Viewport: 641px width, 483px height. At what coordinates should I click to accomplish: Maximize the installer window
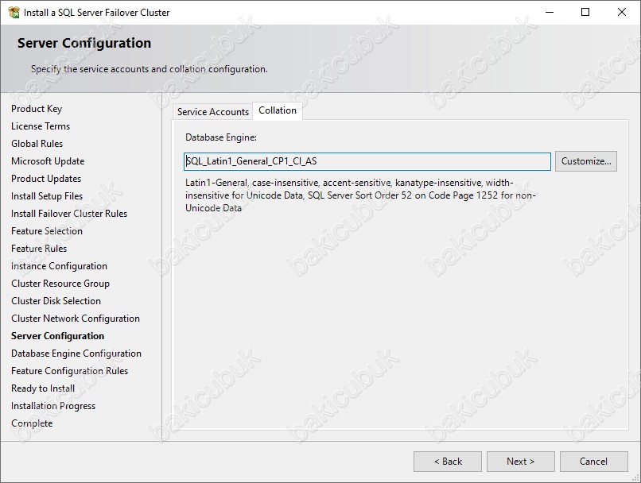(585, 12)
